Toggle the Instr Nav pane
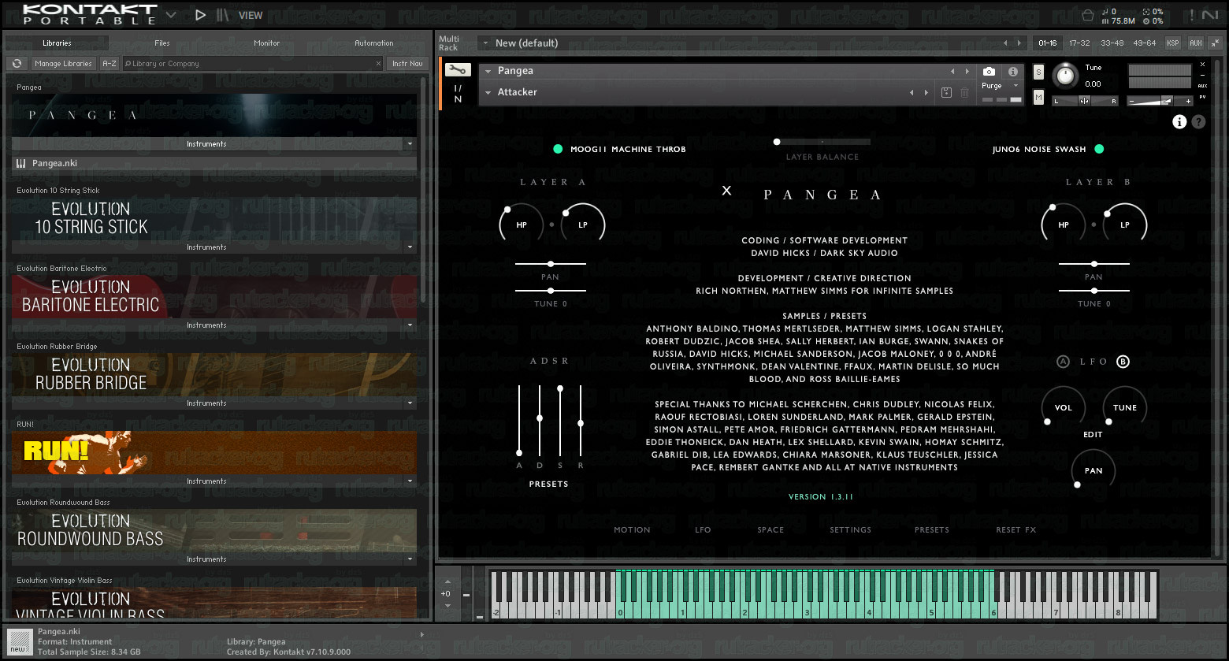Image resolution: width=1229 pixels, height=661 pixels. pos(407,64)
